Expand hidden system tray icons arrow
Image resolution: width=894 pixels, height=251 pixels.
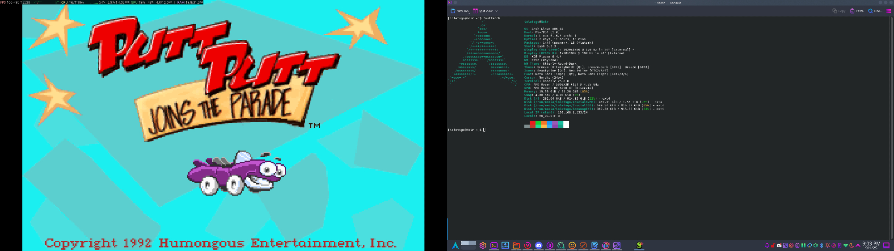[x=858, y=245]
